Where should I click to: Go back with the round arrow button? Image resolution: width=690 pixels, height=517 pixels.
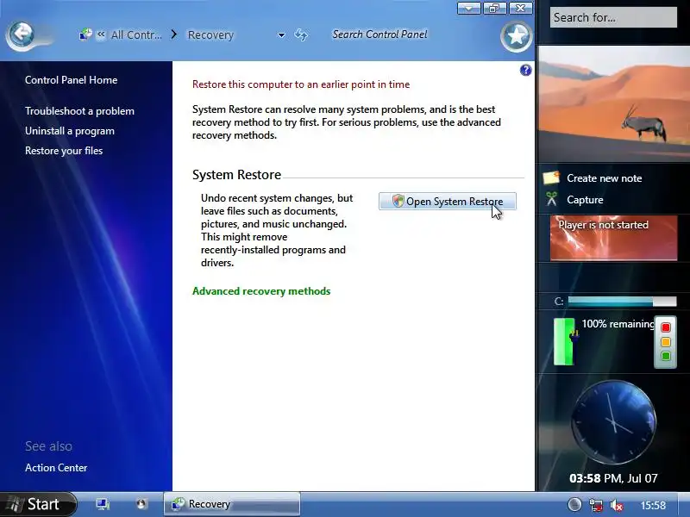[x=21, y=34]
